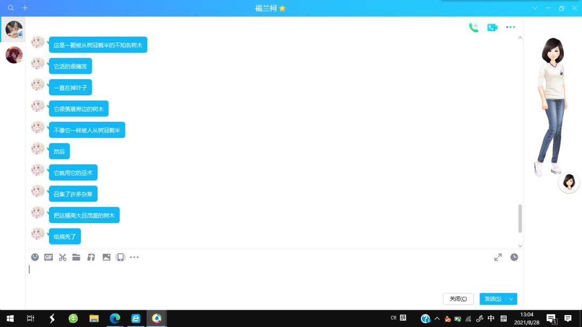Screen dimensions: 582x327
Task: Click the scroll down arrow of chat
Action: (x=520, y=246)
